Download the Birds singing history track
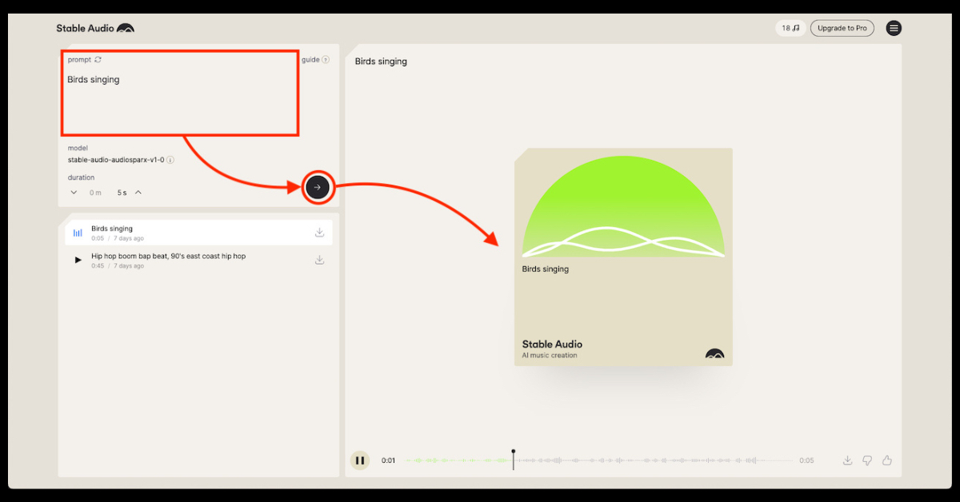This screenshot has width=960, height=502. pos(319,233)
